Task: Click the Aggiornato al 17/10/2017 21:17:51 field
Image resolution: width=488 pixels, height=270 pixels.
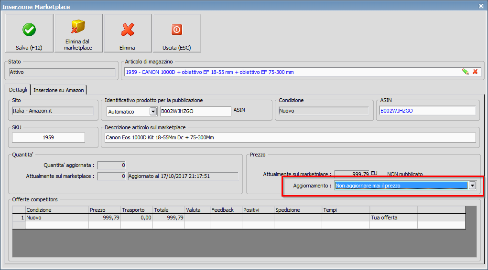Action: pos(183,176)
